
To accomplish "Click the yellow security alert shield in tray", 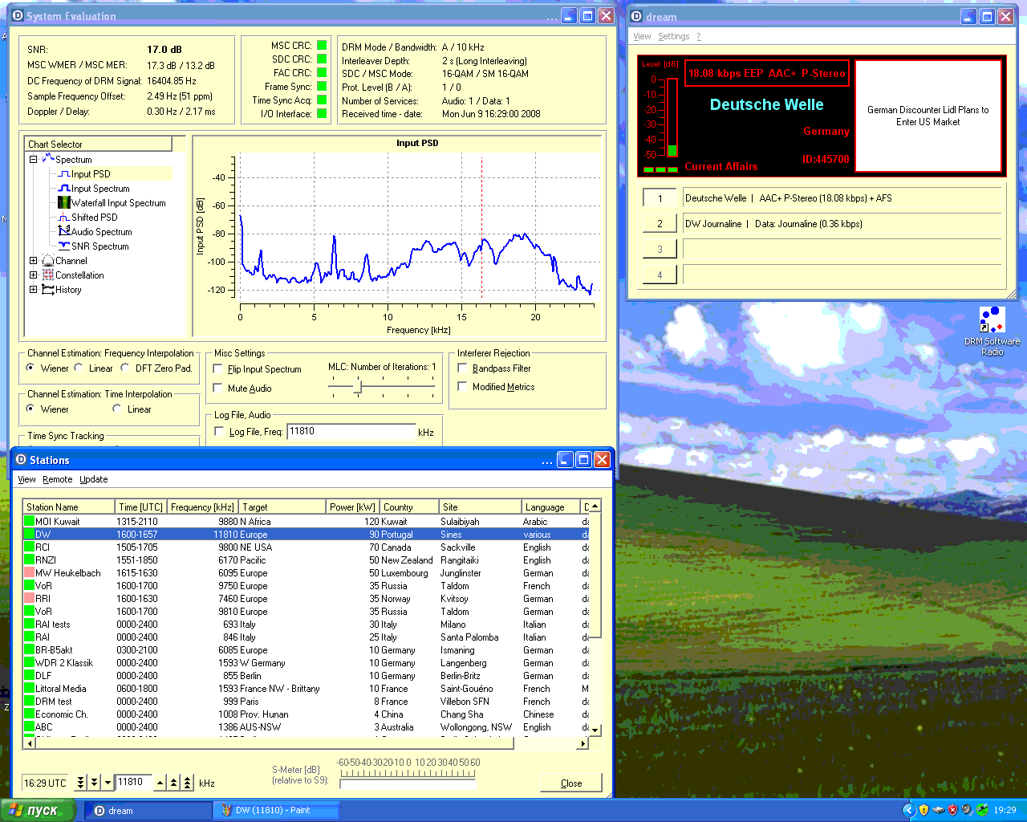I will (923, 810).
